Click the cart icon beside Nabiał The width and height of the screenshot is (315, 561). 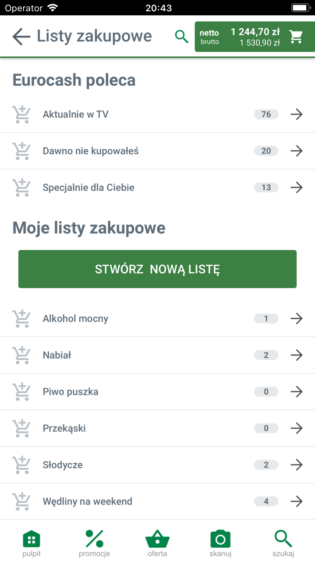[21, 355]
